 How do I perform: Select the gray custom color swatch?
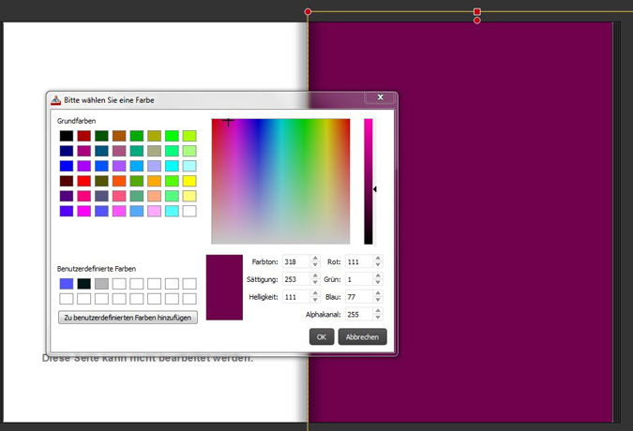(101, 284)
